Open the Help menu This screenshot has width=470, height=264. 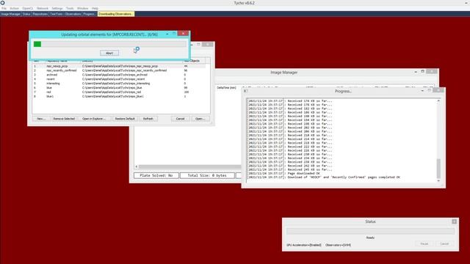[95, 8]
